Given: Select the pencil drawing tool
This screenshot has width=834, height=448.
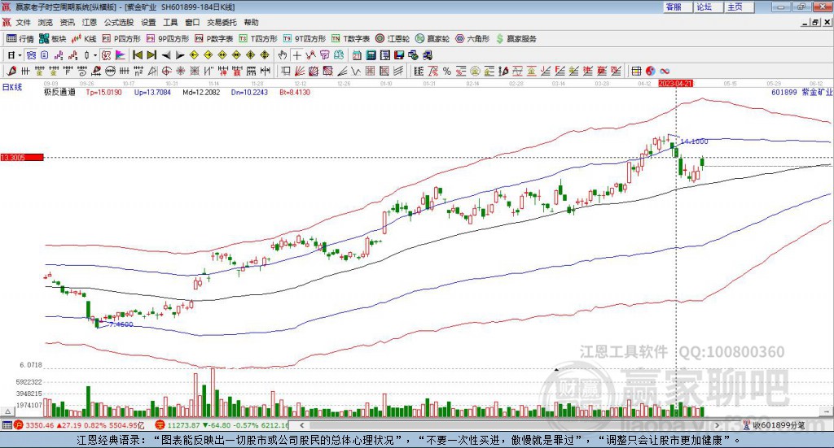Looking at the screenshot, I should (x=11, y=71).
